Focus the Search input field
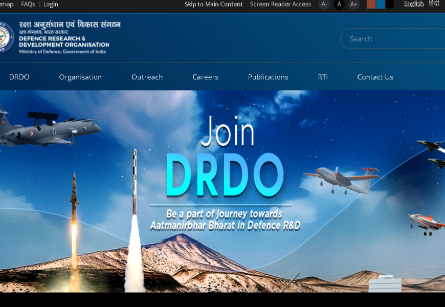This screenshot has height=307, width=445. point(392,38)
